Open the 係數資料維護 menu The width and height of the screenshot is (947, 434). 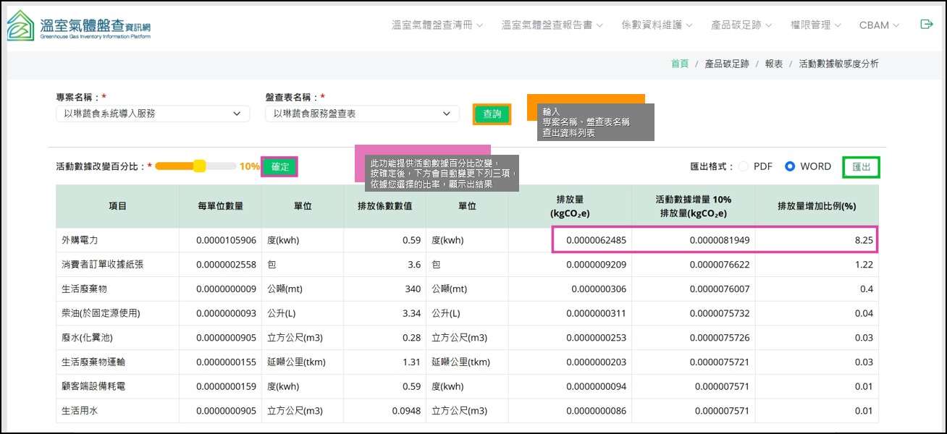[657, 25]
